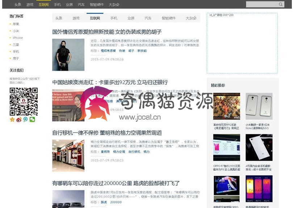Viewport: 294px width, 208px height.
Task: Open recommended link 小米魅蓝一家亲 红米Note2
Action: point(258,126)
